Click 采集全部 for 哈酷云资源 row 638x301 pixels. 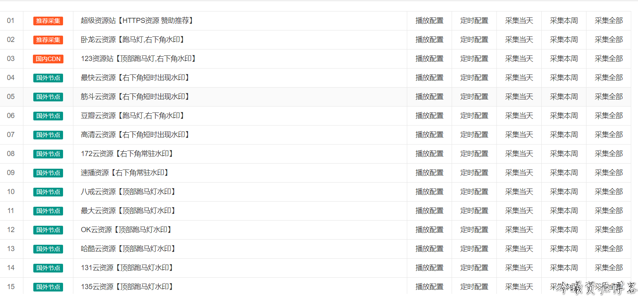point(609,249)
